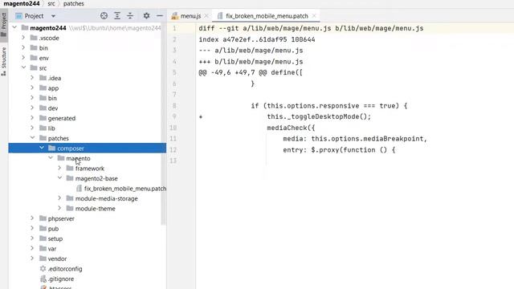Click line number 1 in gutter
This screenshot has width=514, height=289.
tap(174, 28)
